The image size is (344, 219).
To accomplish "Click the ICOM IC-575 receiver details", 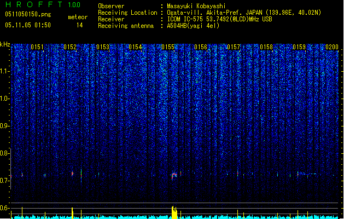I will 219,19.
